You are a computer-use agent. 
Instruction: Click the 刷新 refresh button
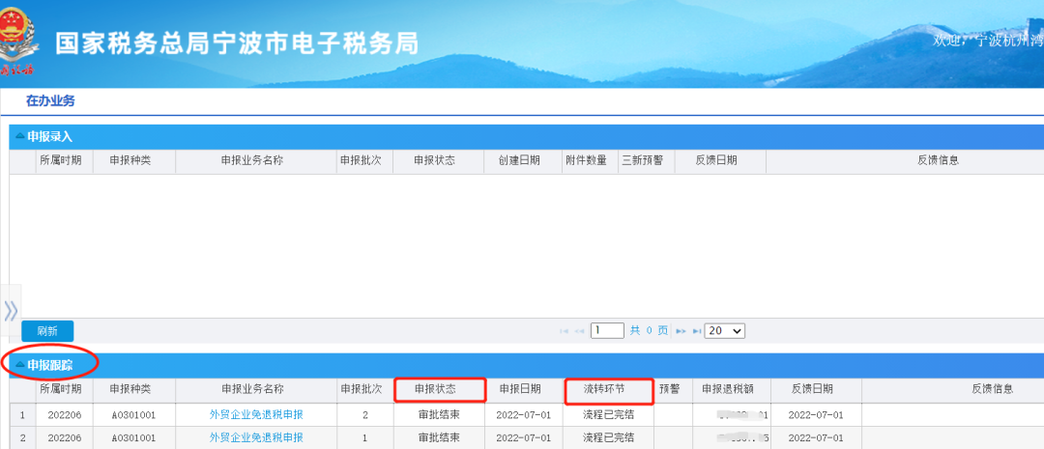[47, 331]
